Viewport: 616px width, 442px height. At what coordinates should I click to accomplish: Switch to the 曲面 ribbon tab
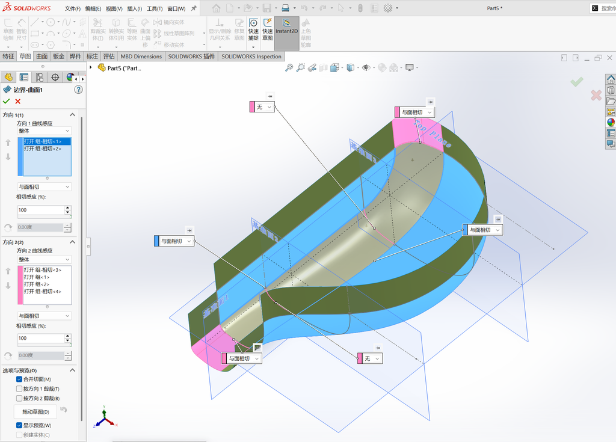[x=42, y=56]
